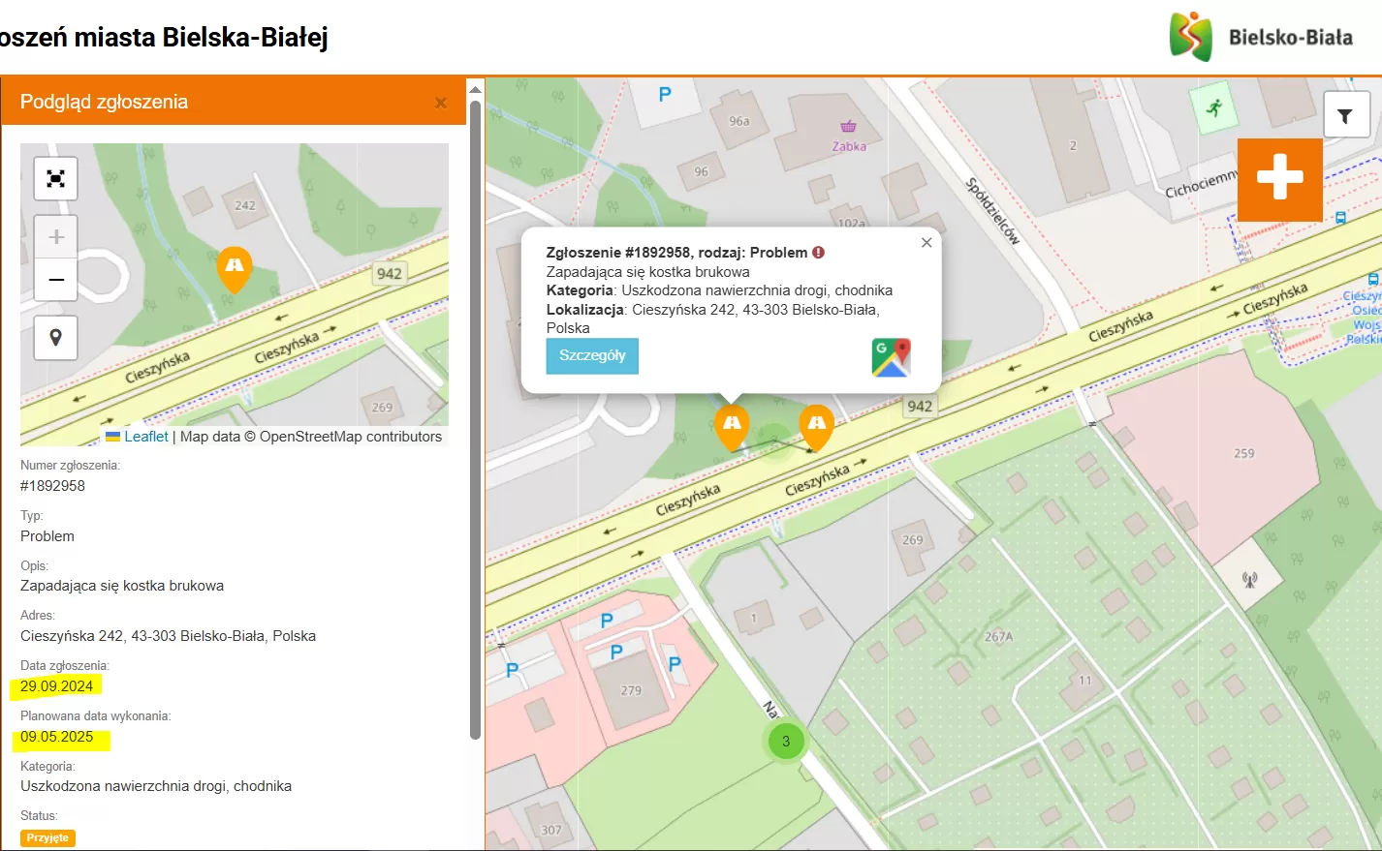Click the location pin button on mini map

click(56, 338)
